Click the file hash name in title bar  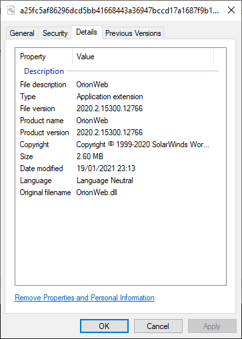tap(119, 11)
